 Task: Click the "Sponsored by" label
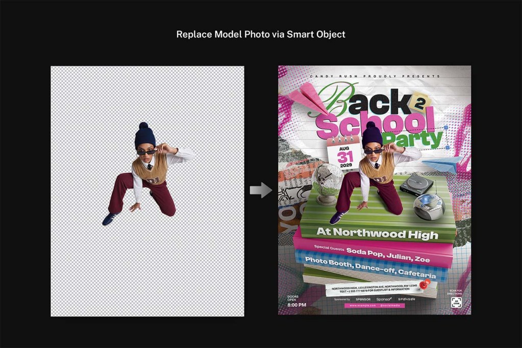click(x=342, y=300)
